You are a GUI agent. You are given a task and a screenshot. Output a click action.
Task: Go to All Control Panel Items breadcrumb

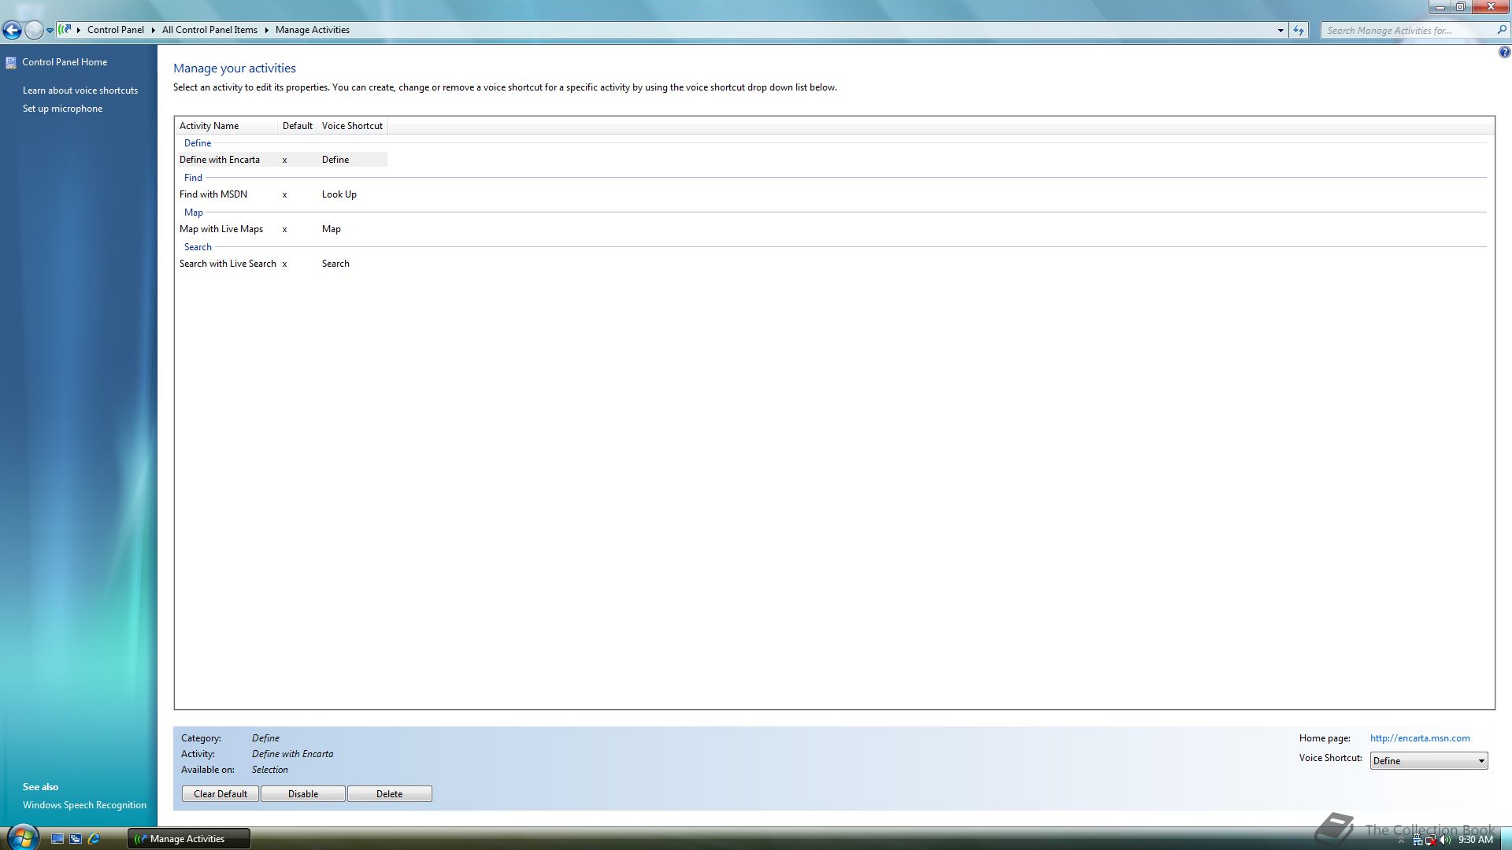coord(209,30)
